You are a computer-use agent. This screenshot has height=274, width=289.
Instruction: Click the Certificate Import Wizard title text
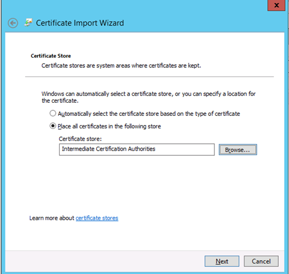click(x=80, y=23)
